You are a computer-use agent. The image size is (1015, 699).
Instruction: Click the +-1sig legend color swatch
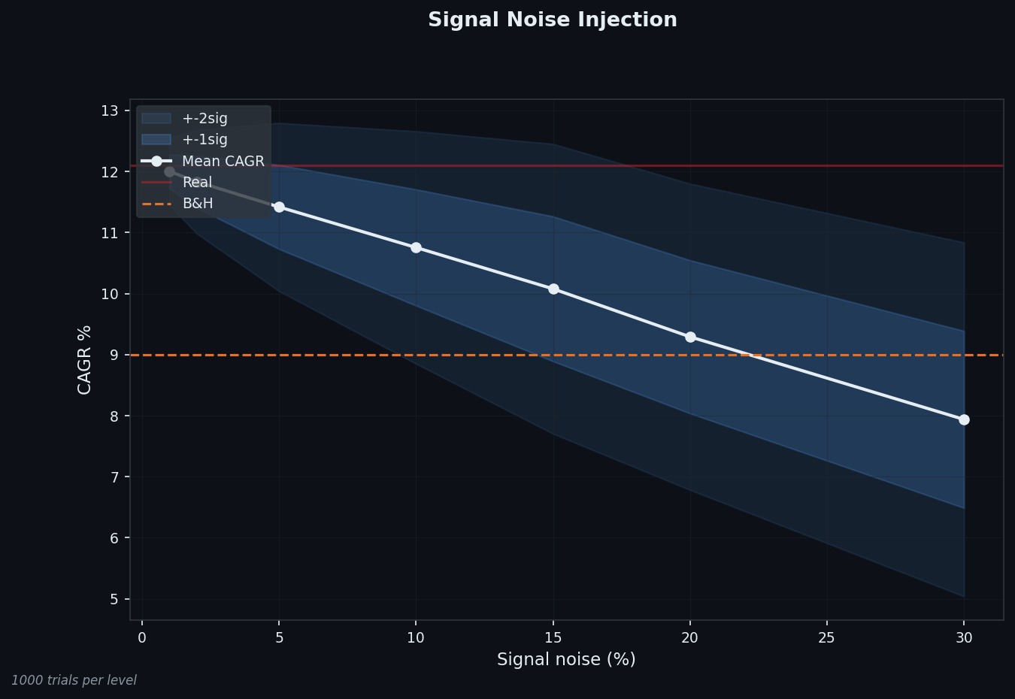pyautogui.click(x=156, y=140)
